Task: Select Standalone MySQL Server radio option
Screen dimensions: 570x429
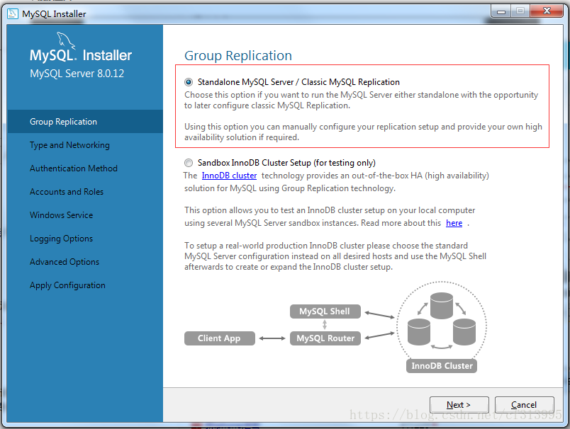Action: pyautogui.click(x=189, y=82)
